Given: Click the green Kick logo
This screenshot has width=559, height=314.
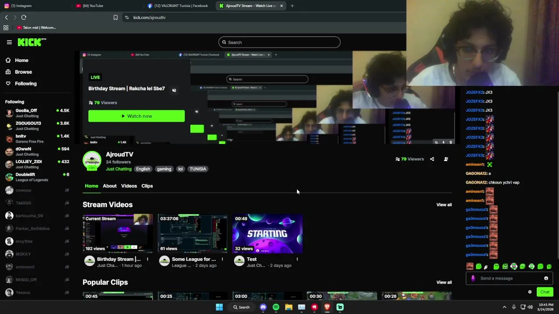Looking at the screenshot, I should 31,42.
